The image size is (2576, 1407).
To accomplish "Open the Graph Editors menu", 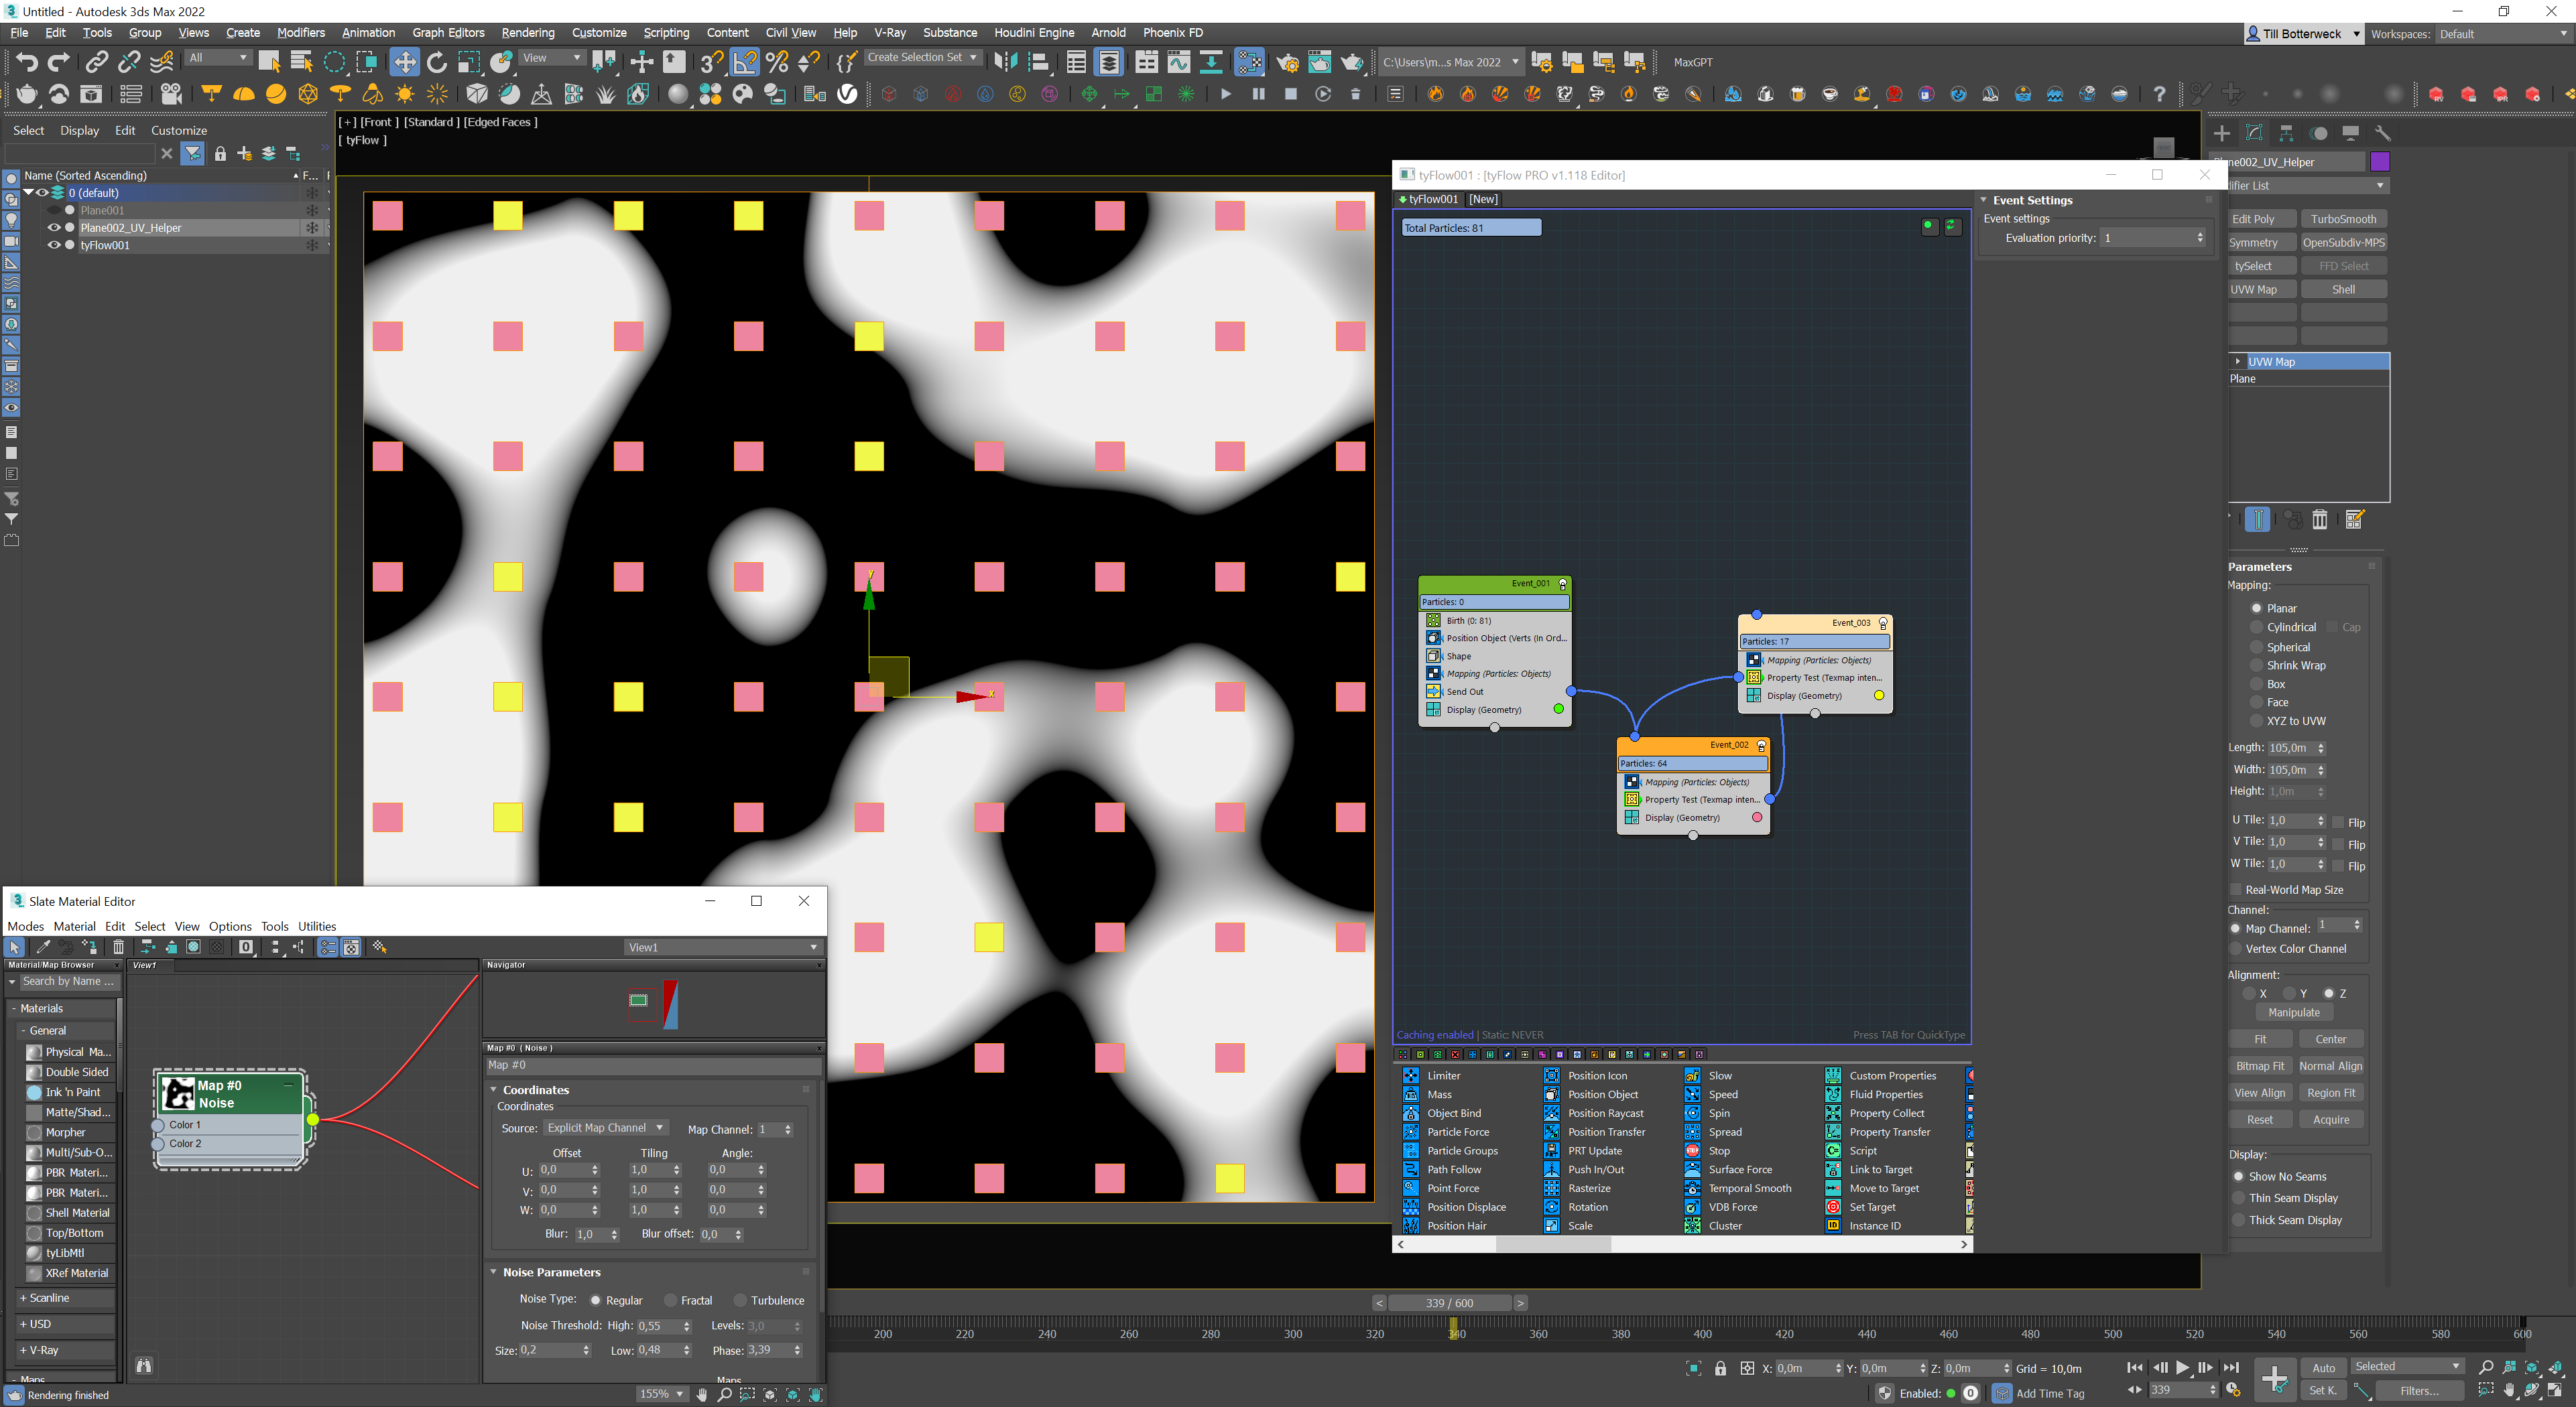I will coord(448,32).
